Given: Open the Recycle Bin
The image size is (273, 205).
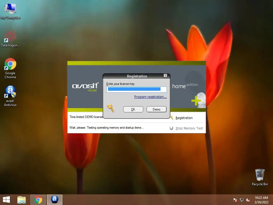Looking at the screenshot, I should 260,177.
